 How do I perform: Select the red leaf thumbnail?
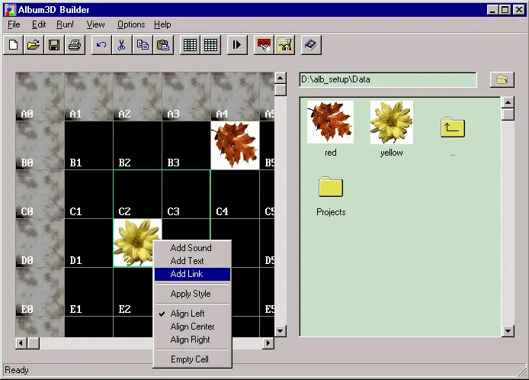330,122
